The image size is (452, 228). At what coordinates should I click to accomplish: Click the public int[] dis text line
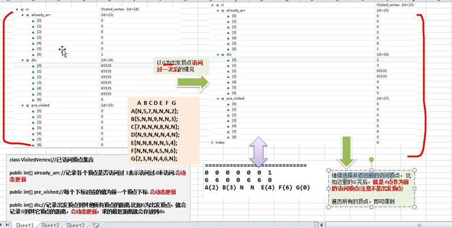(98, 208)
